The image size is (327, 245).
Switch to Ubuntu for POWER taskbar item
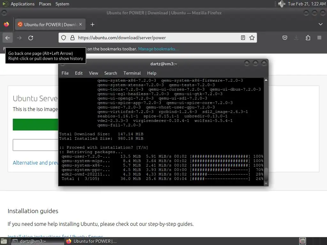pyautogui.click(x=91, y=241)
